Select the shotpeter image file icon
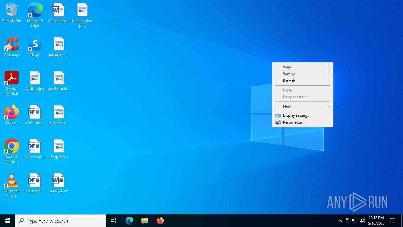Viewport: 403px width, 227px height. click(59, 149)
